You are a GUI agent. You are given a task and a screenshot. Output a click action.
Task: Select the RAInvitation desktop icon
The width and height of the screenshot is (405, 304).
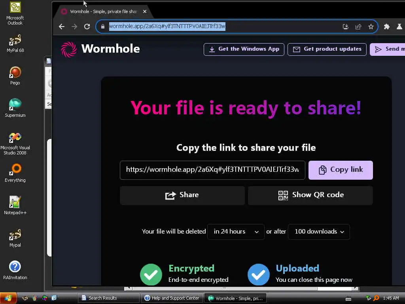15,270
